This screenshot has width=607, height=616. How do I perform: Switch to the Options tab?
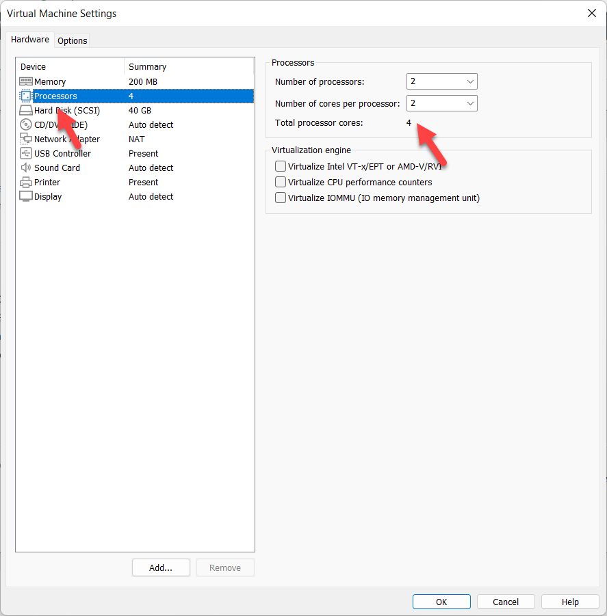coord(72,40)
